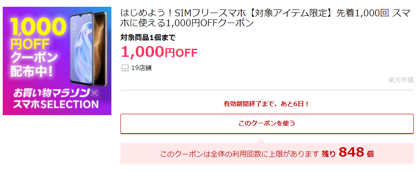Click the pink usage limit notice box
This screenshot has height=172, width=417.
(267, 153)
